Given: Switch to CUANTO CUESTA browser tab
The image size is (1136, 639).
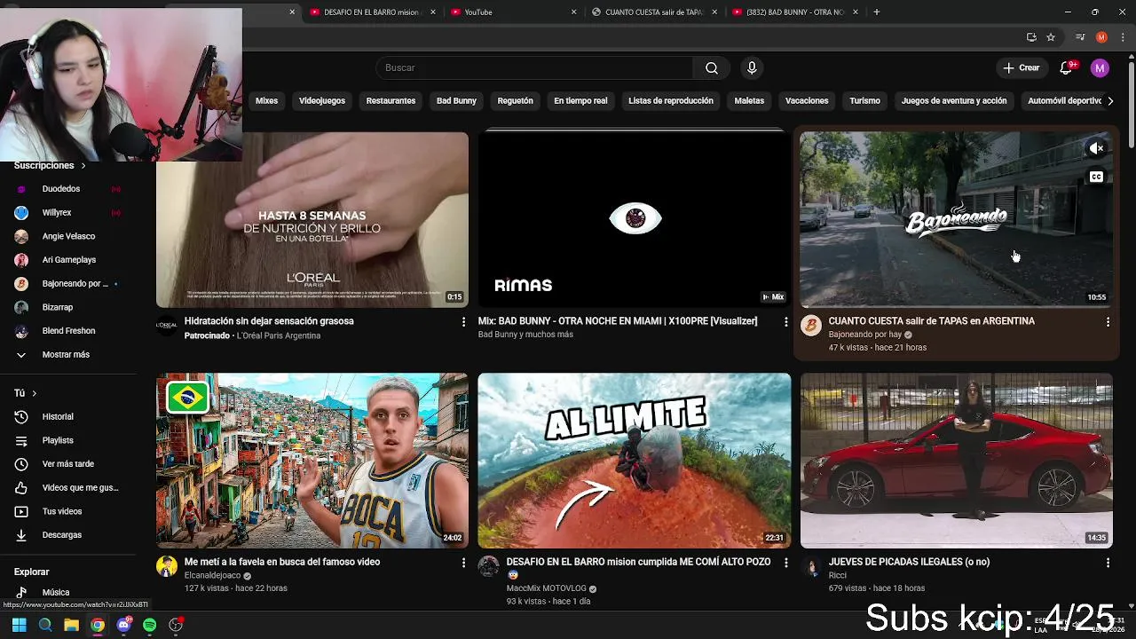Looking at the screenshot, I should [652, 12].
